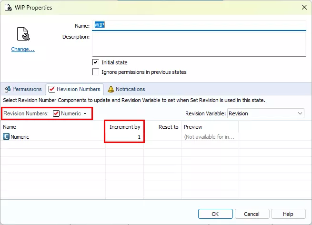Open the Notifications tab
Viewport: 312px width, 225px height.
[x=126, y=89]
